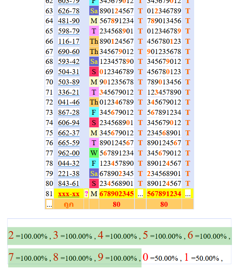Open the 221-38 result link
This screenshot has height=271, width=242.
(69, 173)
